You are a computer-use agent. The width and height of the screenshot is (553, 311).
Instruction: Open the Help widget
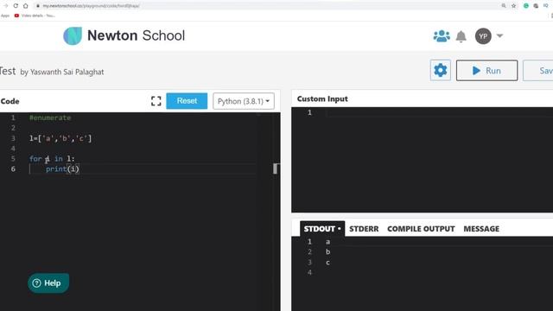pyautogui.click(x=48, y=283)
